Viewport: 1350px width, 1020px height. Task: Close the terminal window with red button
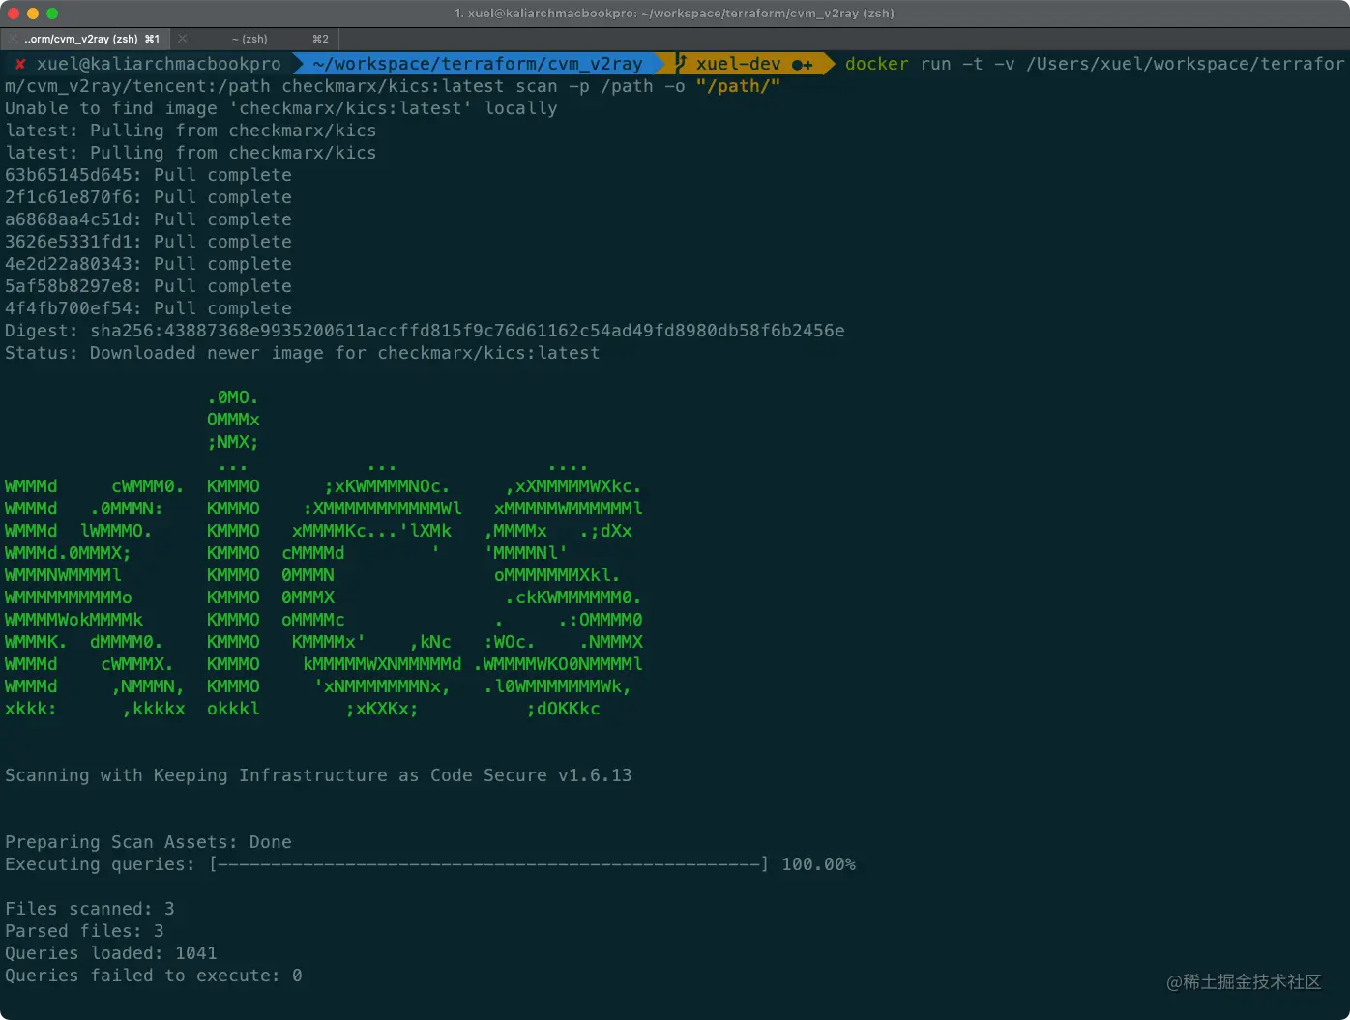click(14, 14)
